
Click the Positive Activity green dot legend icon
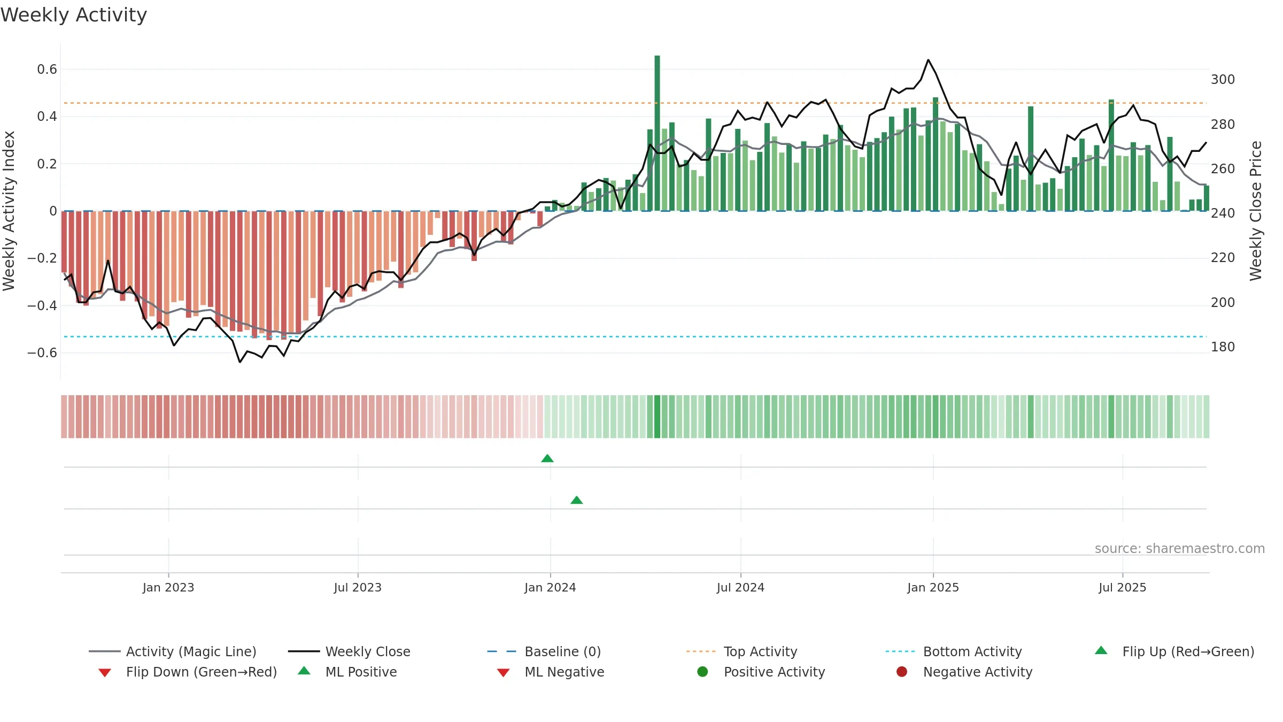pos(702,672)
